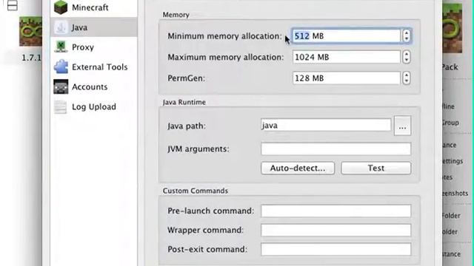Go to External Tools settings page
Screen dimensions: 474x266
click(100, 67)
